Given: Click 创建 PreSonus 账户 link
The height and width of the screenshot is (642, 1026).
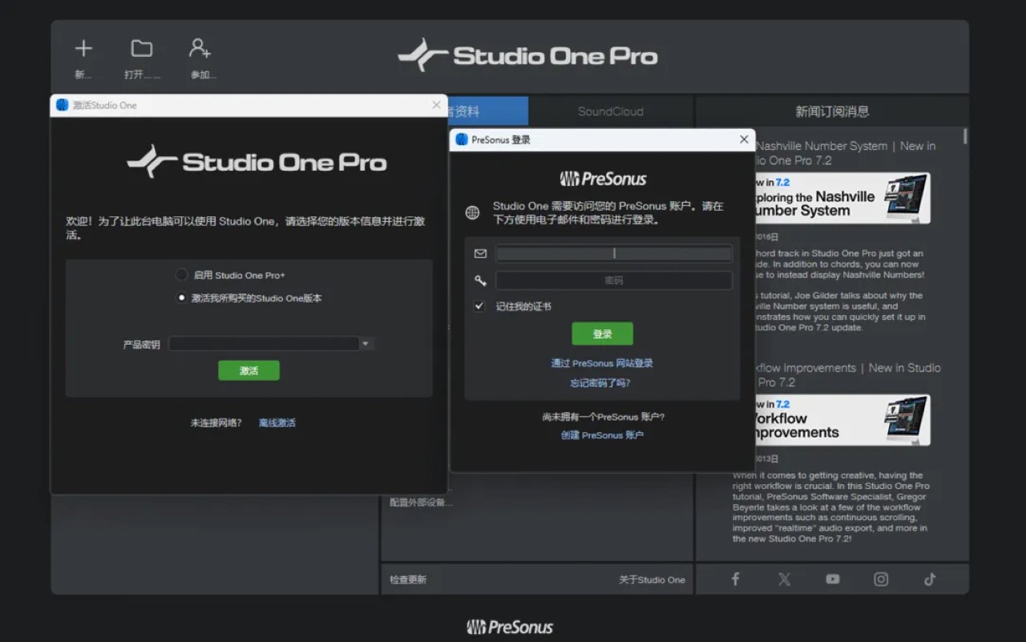Looking at the screenshot, I should point(602,435).
